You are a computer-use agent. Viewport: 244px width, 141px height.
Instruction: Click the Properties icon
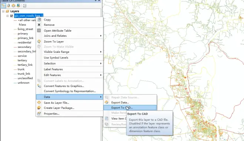(39, 114)
